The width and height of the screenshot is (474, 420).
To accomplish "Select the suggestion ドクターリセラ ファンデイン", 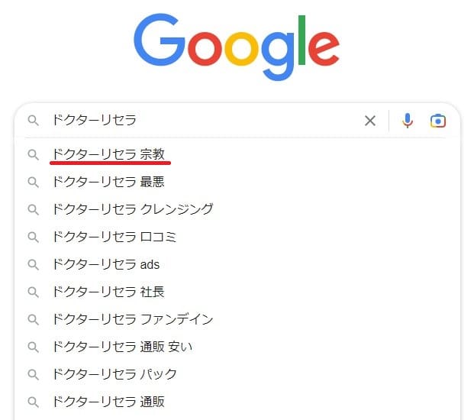I will point(133,319).
